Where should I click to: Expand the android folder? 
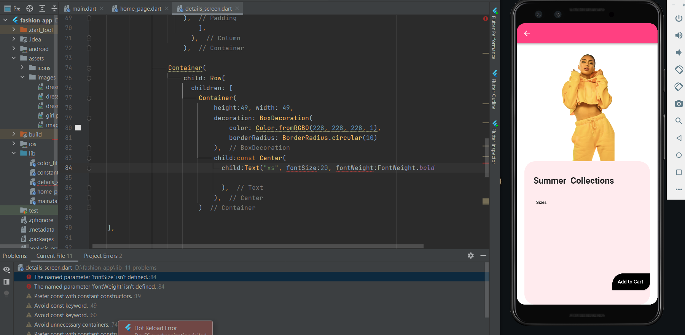(x=14, y=49)
